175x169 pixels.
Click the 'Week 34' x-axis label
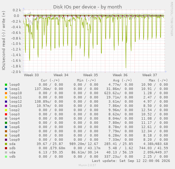61,75
